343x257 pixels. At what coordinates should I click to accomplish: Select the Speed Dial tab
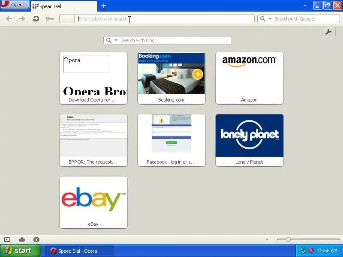click(x=64, y=6)
